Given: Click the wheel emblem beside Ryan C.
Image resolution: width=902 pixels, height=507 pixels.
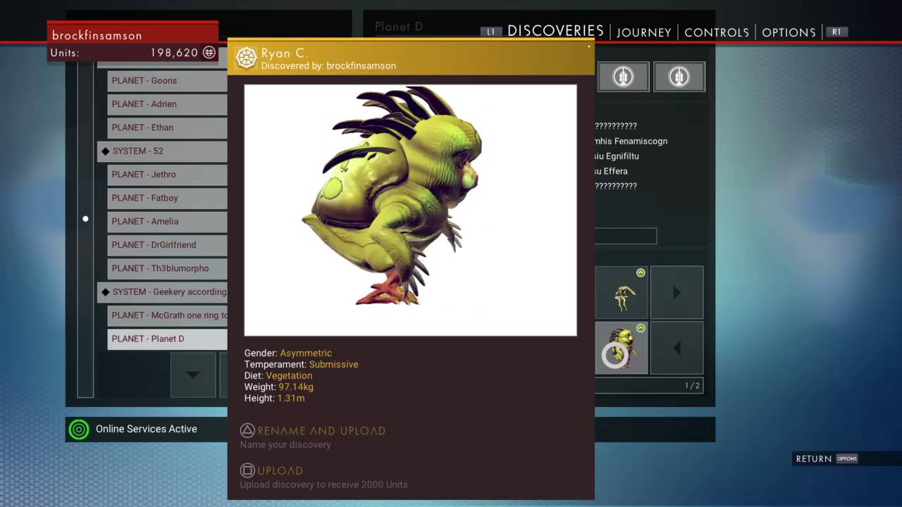Looking at the screenshot, I should click(x=246, y=58).
